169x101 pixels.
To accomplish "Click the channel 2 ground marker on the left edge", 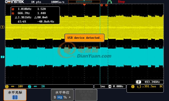I will [3, 57].
